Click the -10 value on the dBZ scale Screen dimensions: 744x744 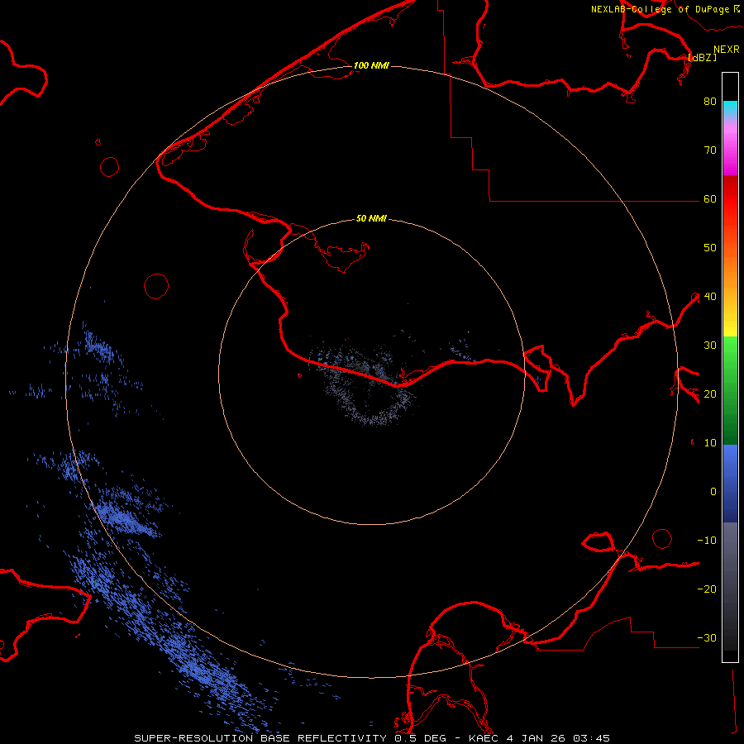pyautogui.click(x=707, y=541)
